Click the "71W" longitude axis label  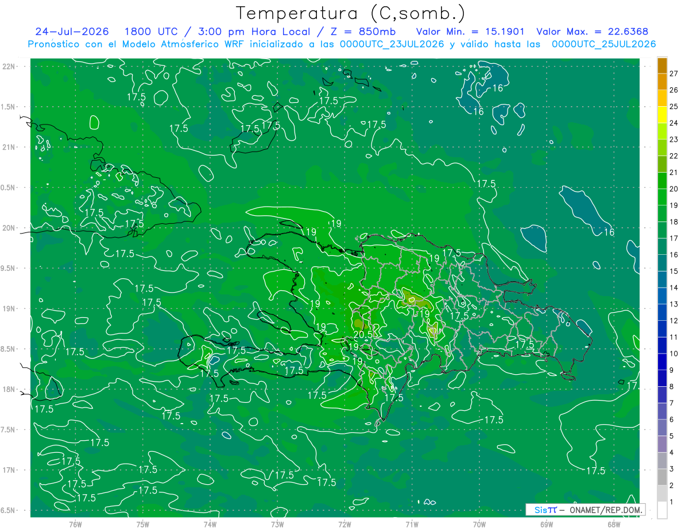(412, 525)
